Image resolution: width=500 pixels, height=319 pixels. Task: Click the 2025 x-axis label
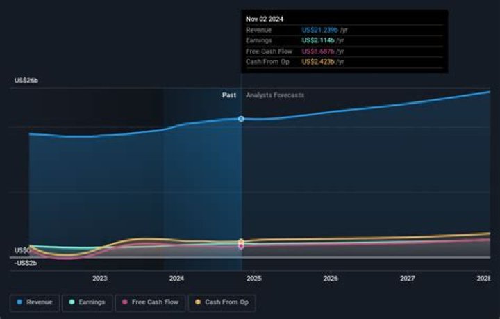click(253, 279)
